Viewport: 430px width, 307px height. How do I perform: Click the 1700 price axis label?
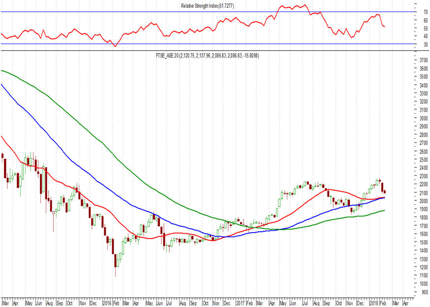[x=424, y=226]
